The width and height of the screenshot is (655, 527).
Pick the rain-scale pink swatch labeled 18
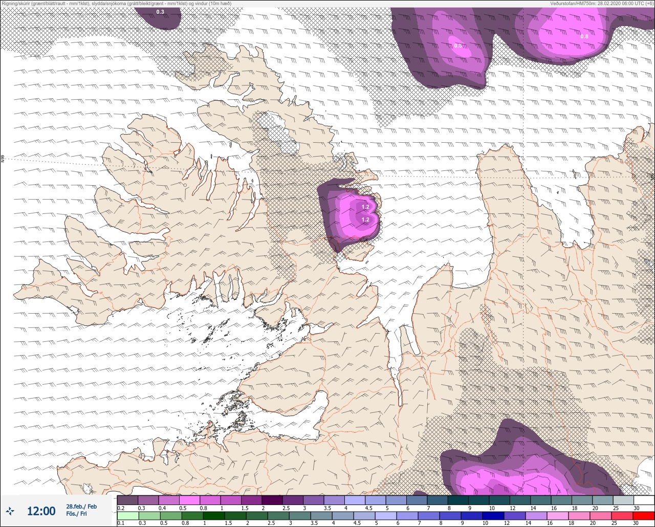579,515
